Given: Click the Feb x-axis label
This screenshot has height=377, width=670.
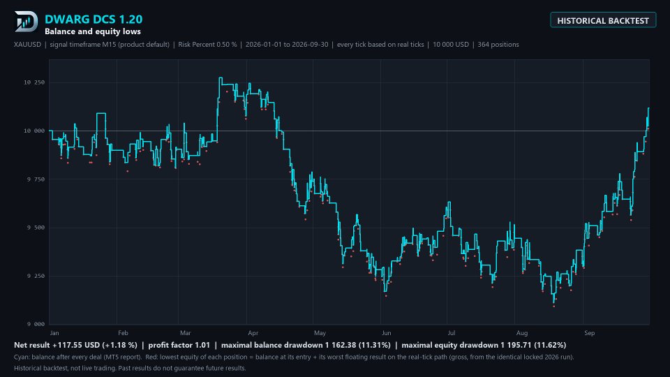Looking at the screenshot, I should (x=123, y=333).
